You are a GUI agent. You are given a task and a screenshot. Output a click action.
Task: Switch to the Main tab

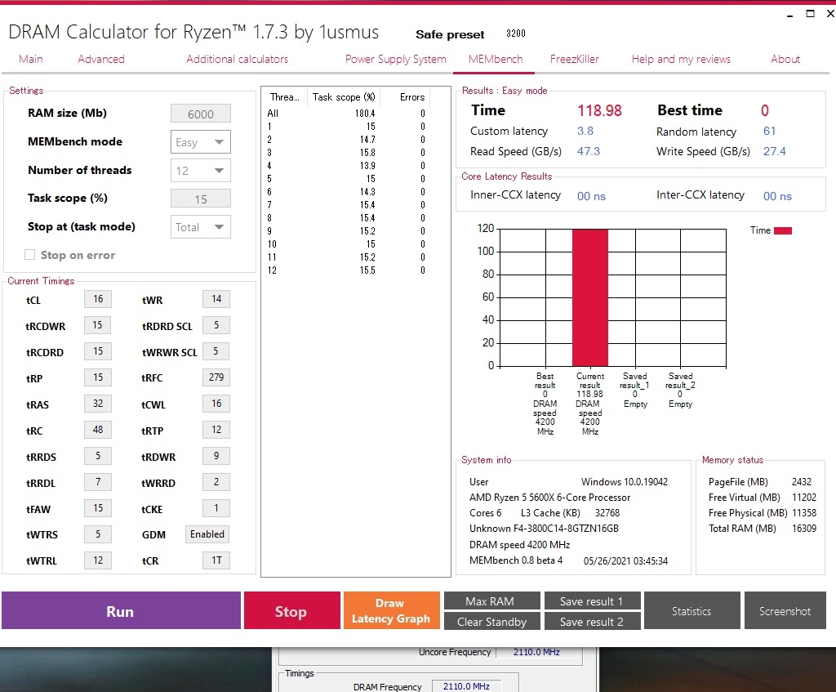click(x=30, y=59)
